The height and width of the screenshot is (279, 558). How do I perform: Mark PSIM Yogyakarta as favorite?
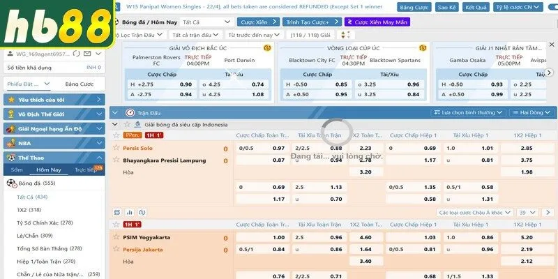[x=116, y=236]
